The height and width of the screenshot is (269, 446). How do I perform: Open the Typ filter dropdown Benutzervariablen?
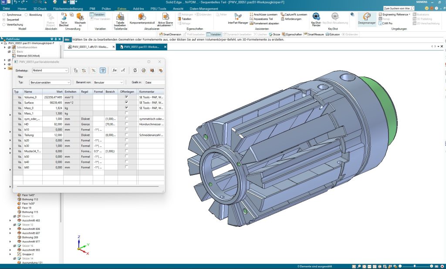(50, 82)
